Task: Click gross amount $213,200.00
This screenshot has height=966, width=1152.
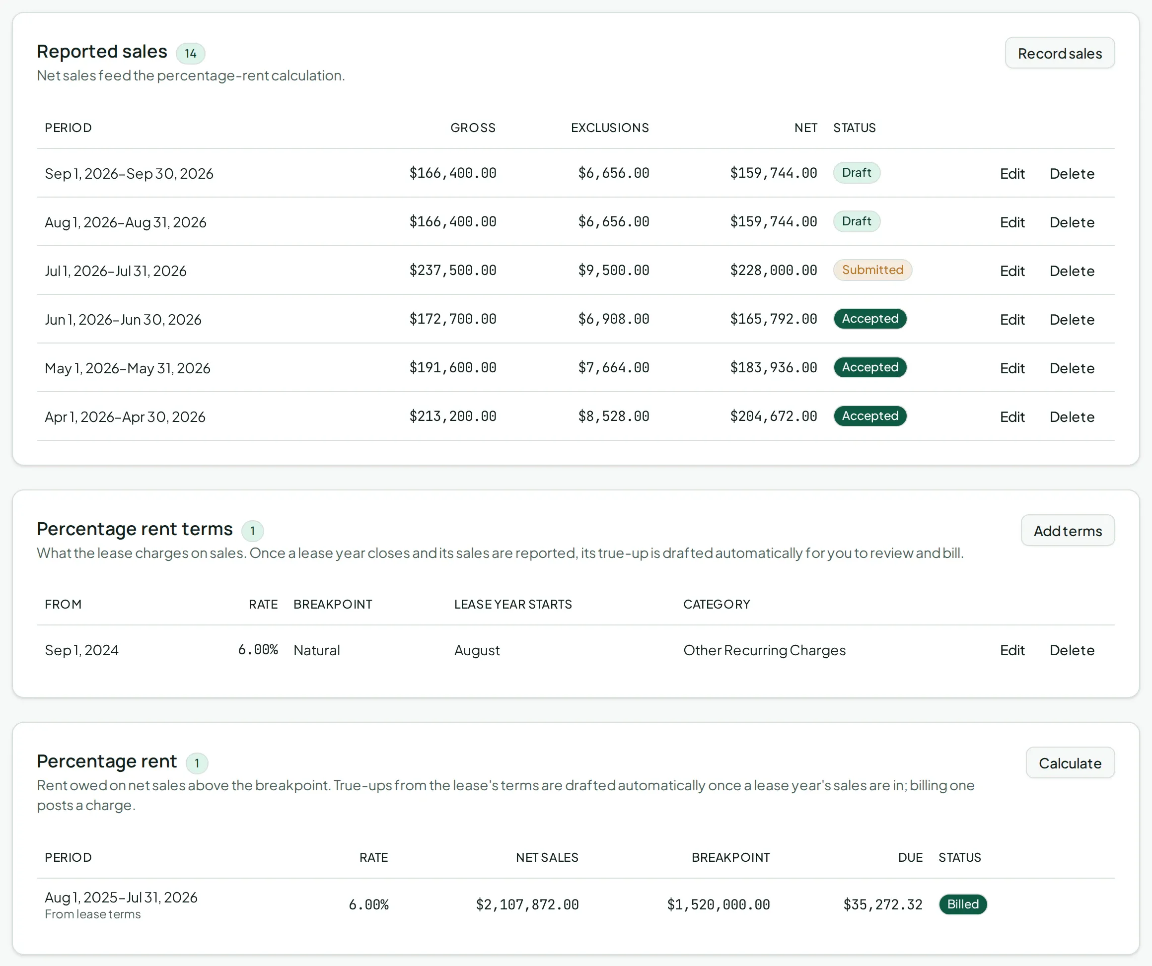Action: 452,416
